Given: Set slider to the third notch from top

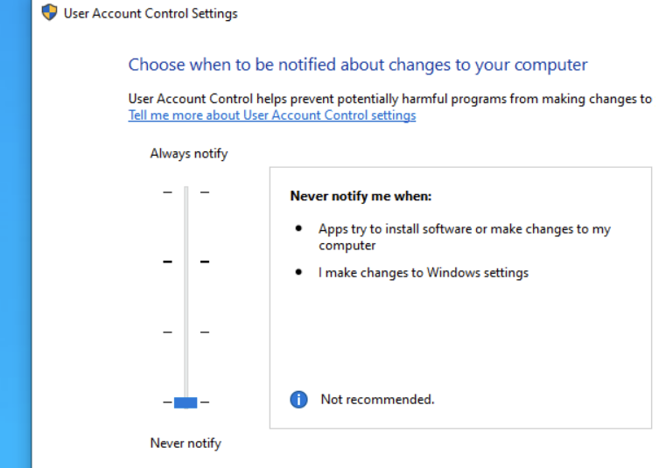Looking at the screenshot, I should click(x=186, y=332).
